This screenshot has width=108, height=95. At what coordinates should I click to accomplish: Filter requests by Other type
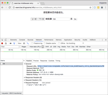coord(88,47)
